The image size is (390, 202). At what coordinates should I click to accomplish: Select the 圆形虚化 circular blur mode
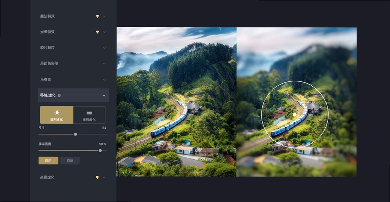(57, 115)
